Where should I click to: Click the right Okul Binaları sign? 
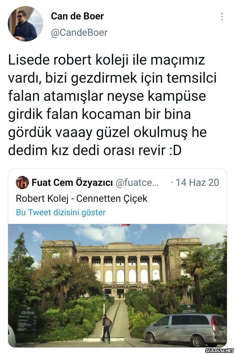point(188,309)
